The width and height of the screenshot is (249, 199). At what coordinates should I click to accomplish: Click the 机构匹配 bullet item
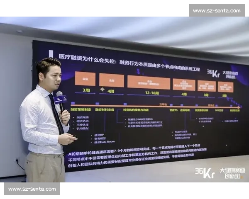(83, 129)
